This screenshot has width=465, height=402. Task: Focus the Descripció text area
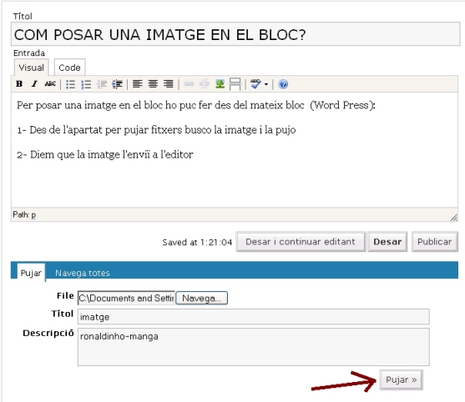click(254, 347)
